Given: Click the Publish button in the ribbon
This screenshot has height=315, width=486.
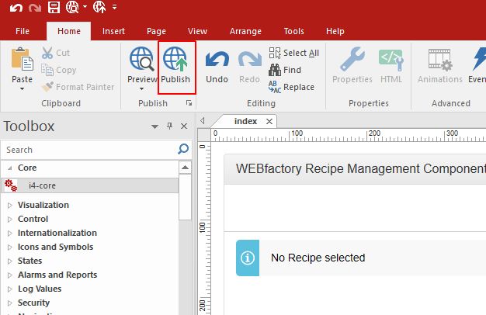Looking at the screenshot, I should pos(175,67).
